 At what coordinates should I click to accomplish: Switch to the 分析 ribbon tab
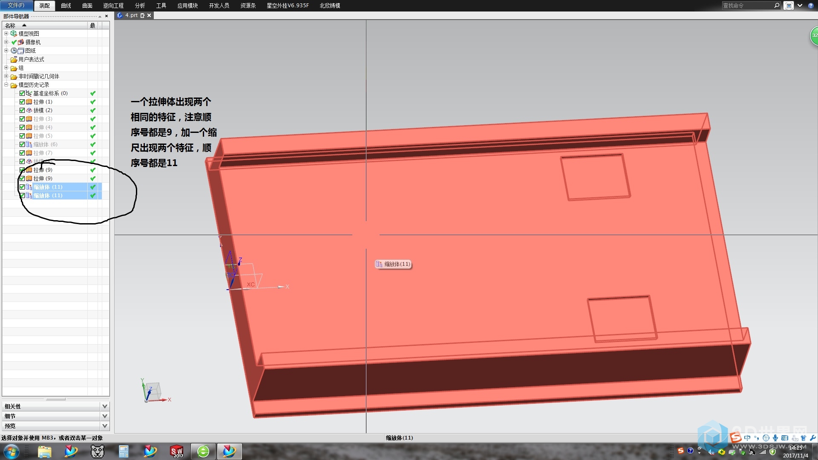(140, 6)
